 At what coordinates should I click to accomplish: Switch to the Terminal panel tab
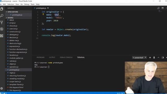point(81,57)
